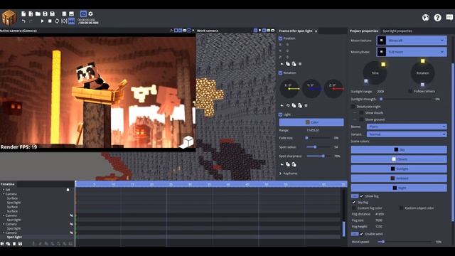Click the 3D cube icon in the camera view
This screenshot has width=455, height=256.
tap(186, 142)
